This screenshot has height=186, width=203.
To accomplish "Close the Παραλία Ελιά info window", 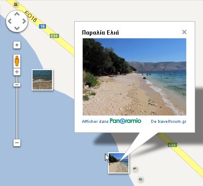I will click(184, 32).
